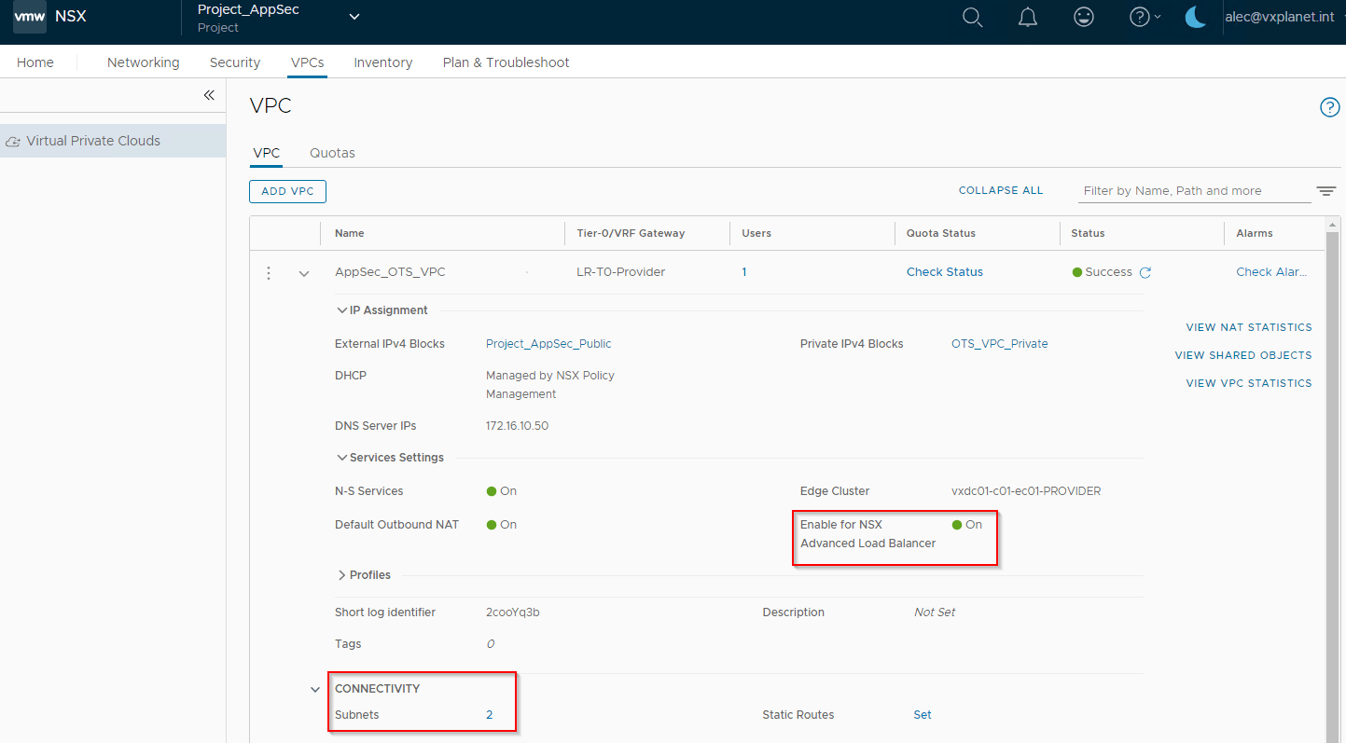Collapse the left sidebar with double chevron
Viewport: 1346px width, 743px height.
(209, 95)
